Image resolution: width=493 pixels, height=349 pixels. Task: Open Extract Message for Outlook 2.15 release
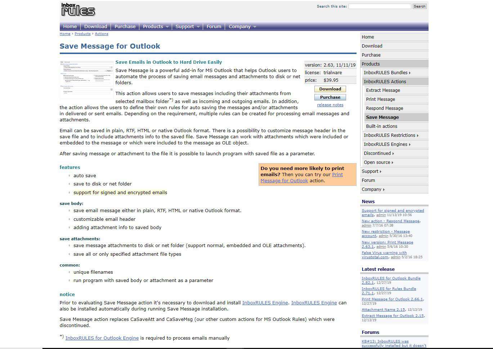393,316
